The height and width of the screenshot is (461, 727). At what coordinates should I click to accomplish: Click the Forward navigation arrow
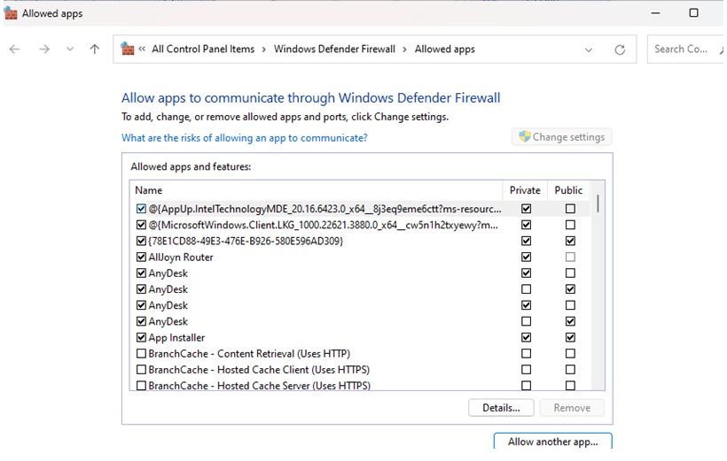[44, 49]
